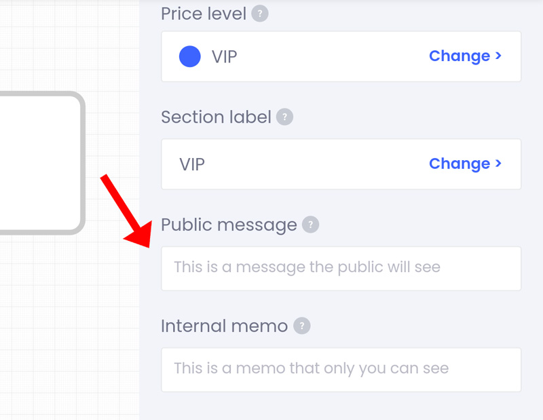This screenshot has height=420, width=543.
Task: Click the VIP text in Section label box
Action: point(192,164)
